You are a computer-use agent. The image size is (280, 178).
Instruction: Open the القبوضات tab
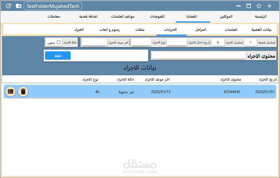pos(157,17)
